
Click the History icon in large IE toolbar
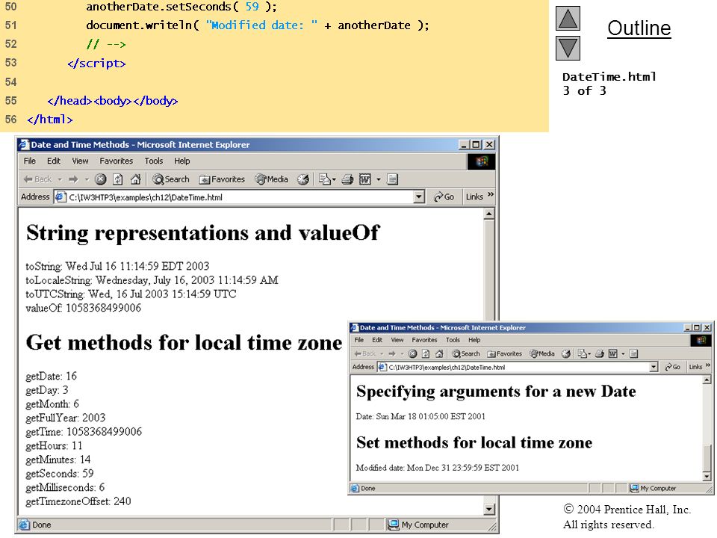302,179
